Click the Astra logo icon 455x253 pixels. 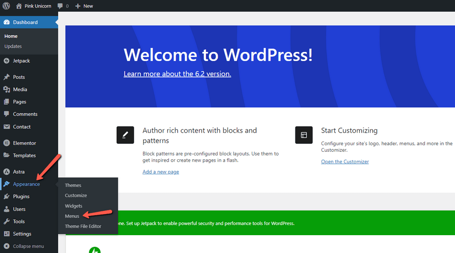(7, 171)
